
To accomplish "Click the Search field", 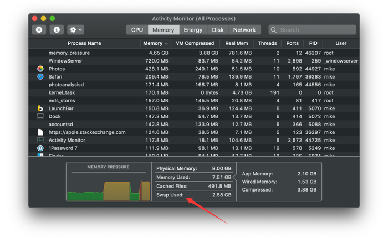I will [x=312, y=30].
